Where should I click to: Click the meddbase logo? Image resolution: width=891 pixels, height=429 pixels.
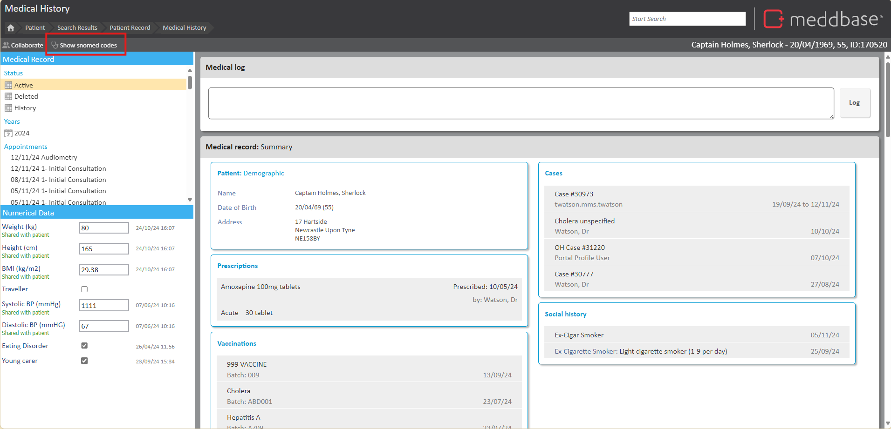[x=822, y=19]
